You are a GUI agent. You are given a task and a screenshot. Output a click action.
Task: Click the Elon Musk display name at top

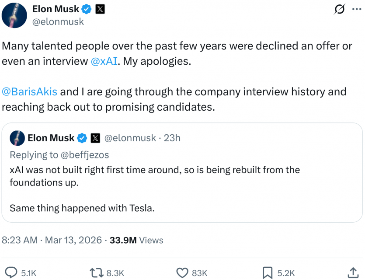pyautogui.click(x=56, y=9)
